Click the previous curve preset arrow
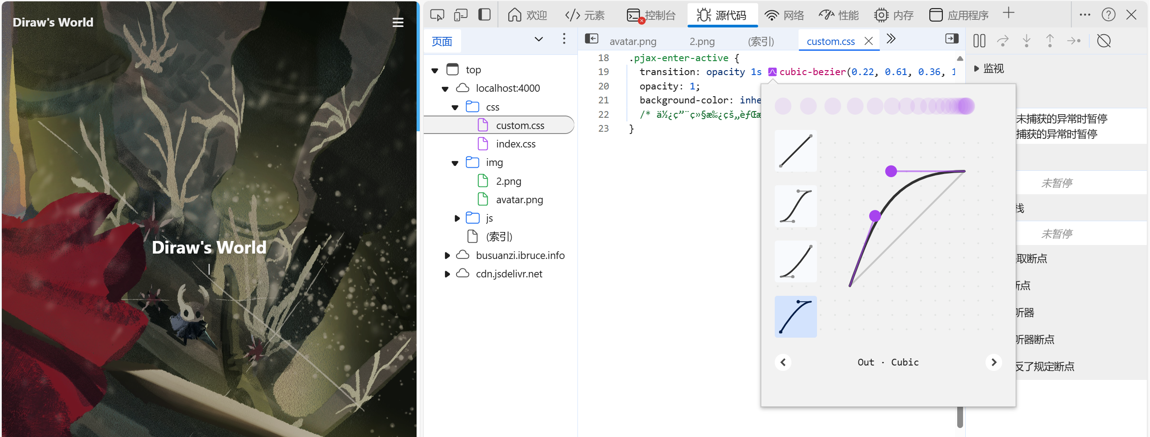Screen dimensions: 1150x437 pyautogui.click(x=783, y=362)
